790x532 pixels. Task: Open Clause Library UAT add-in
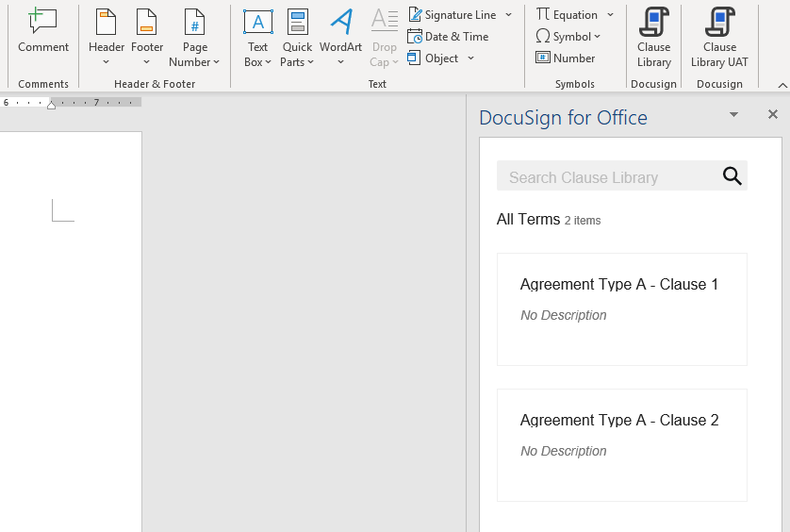[719, 37]
